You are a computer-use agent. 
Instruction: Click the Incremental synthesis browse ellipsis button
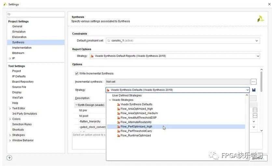pyautogui.click(x=254, y=82)
